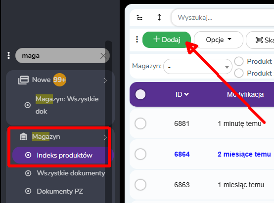Click the Wyszukaj search field
Screen dimensions: 274x203
point(223,18)
